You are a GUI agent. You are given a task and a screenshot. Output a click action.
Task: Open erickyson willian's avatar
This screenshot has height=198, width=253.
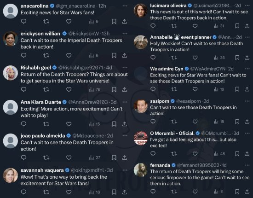10,39
